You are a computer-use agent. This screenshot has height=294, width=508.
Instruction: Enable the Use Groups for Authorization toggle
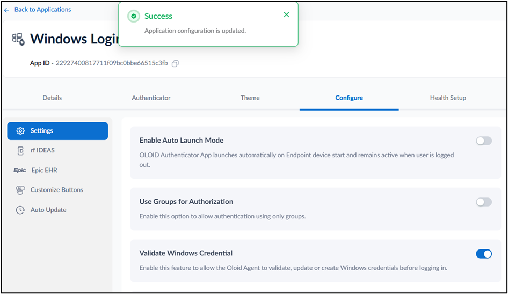[x=484, y=202]
